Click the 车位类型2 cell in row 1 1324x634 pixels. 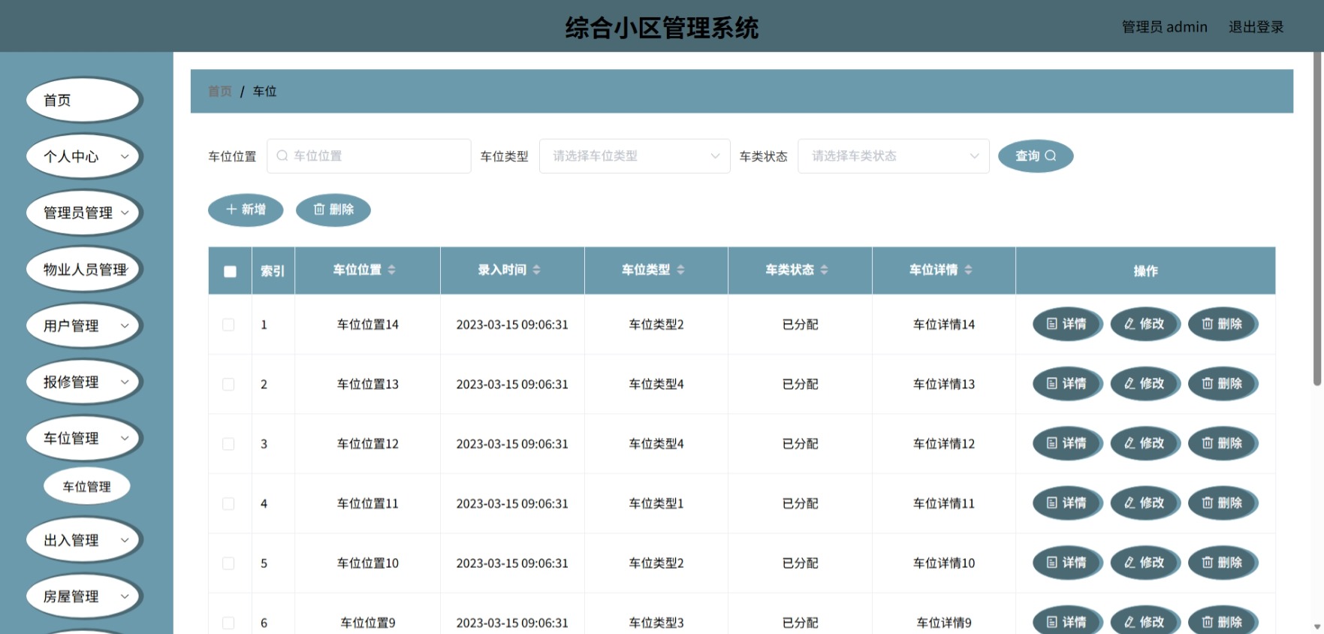click(x=656, y=325)
